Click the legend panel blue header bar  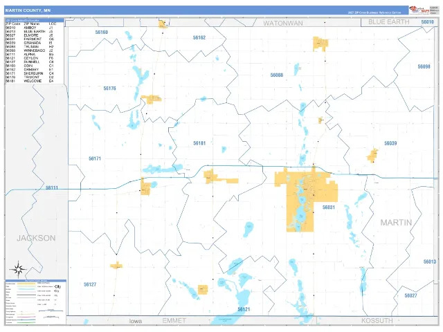(x=35, y=281)
